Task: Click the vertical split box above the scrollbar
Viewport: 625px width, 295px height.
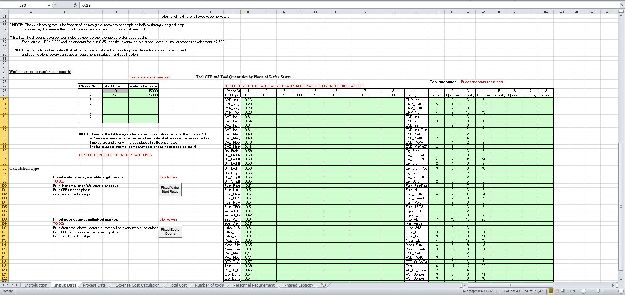Action: pos(621,12)
